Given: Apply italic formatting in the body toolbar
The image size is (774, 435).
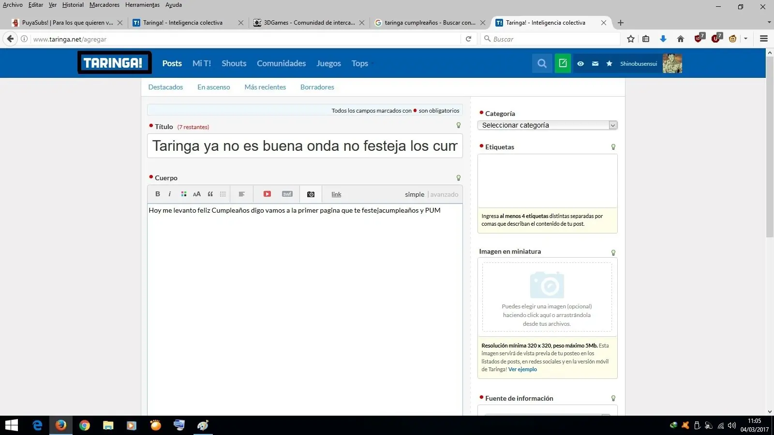Looking at the screenshot, I should [170, 194].
